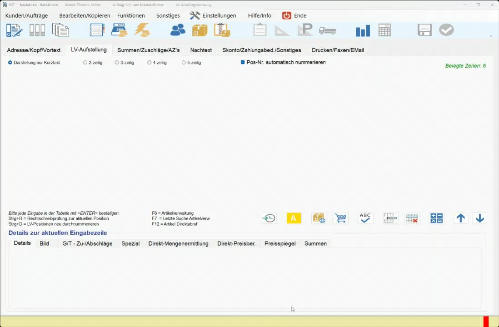Open the blue customers people icon
This screenshot has height=327, width=499.
[178, 30]
